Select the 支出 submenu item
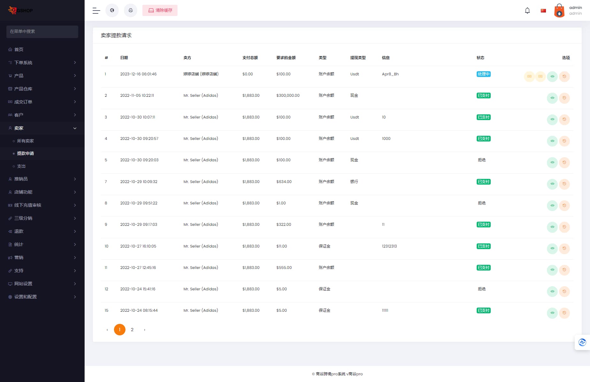 click(x=21, y=166)
